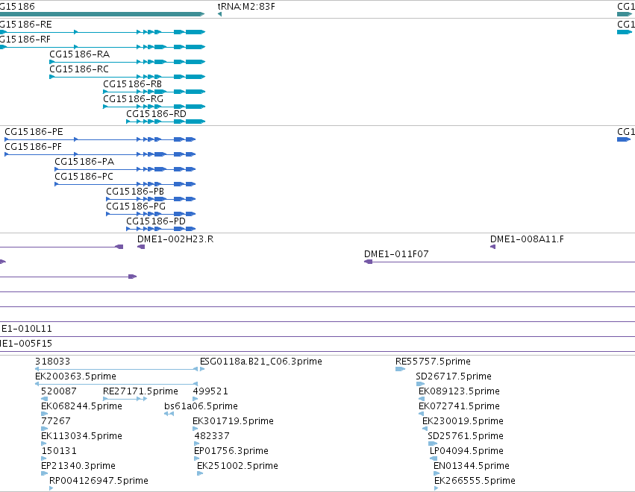635x492 pixels.
Task: Select the 520087 EST label
Action: click(x=59, y=391)
